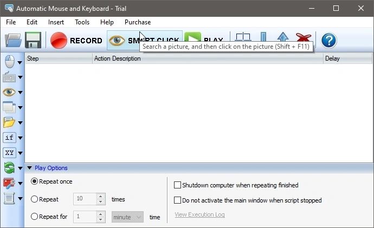Increase repeat times with up spinner
374x228 pixels.
pos(101,196)
